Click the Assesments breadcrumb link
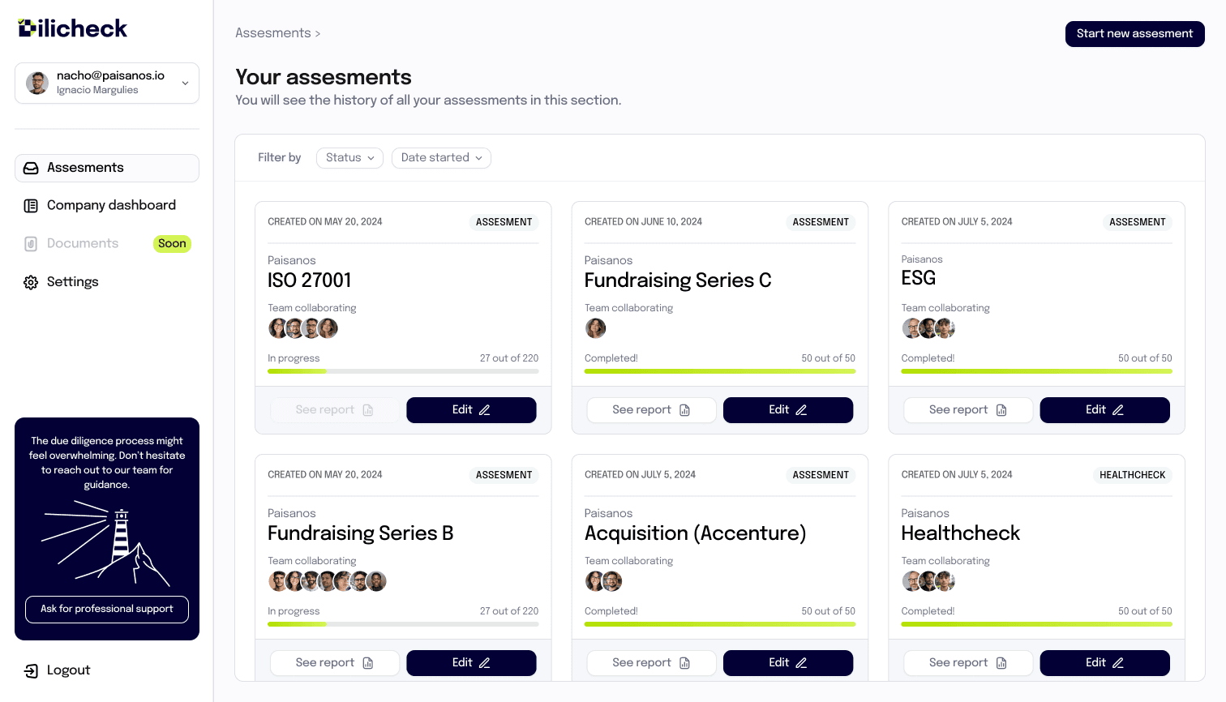 273,33
